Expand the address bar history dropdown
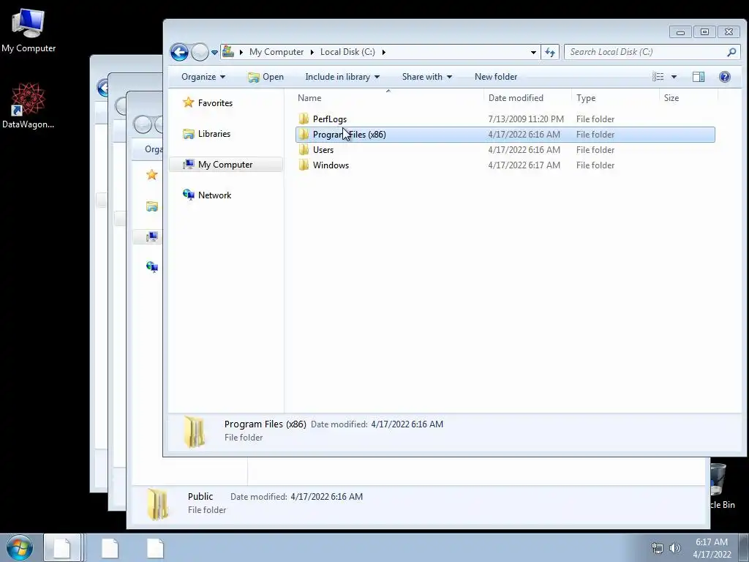 pyautogui.click(x=533, y=52)
